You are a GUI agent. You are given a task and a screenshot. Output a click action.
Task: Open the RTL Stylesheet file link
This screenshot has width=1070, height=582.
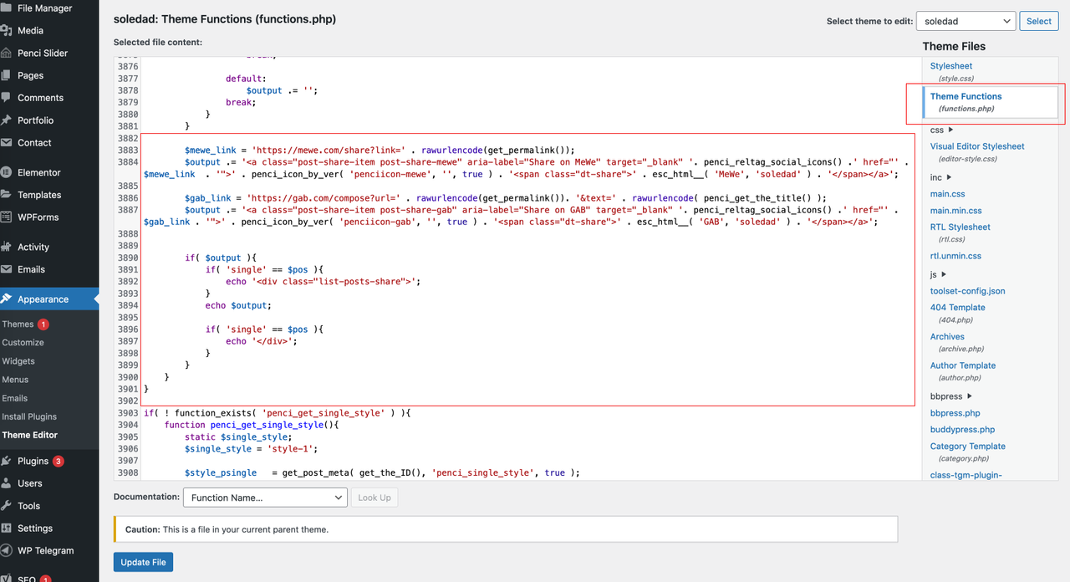tap(960, 227)
